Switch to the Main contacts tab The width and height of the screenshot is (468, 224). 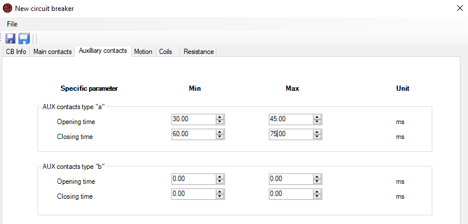(x=52, y=52)
